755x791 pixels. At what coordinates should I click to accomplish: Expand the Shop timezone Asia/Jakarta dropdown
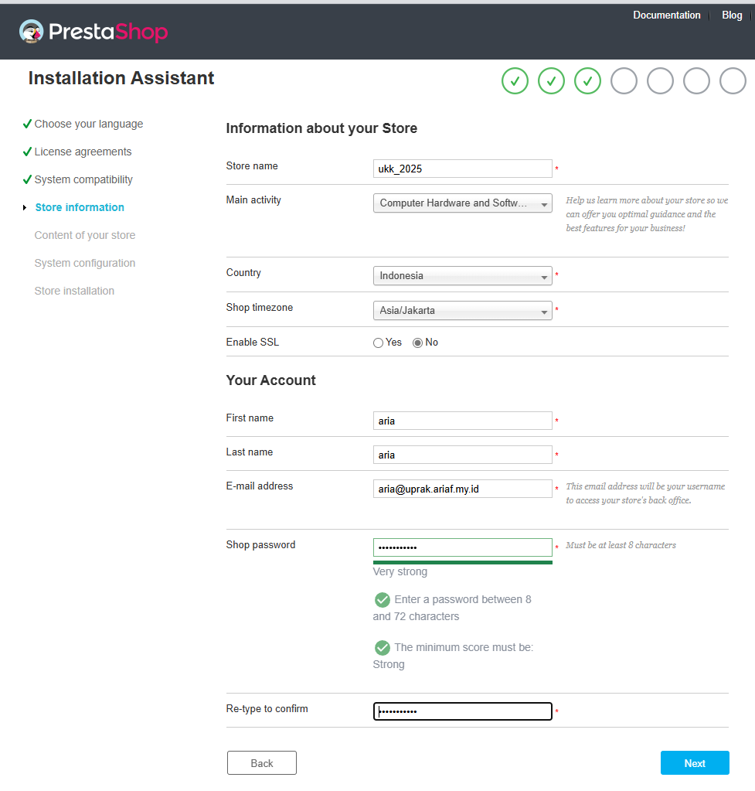click(462, 311)
